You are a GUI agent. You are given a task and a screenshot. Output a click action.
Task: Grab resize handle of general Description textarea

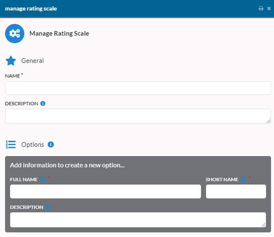pos(269,121)
